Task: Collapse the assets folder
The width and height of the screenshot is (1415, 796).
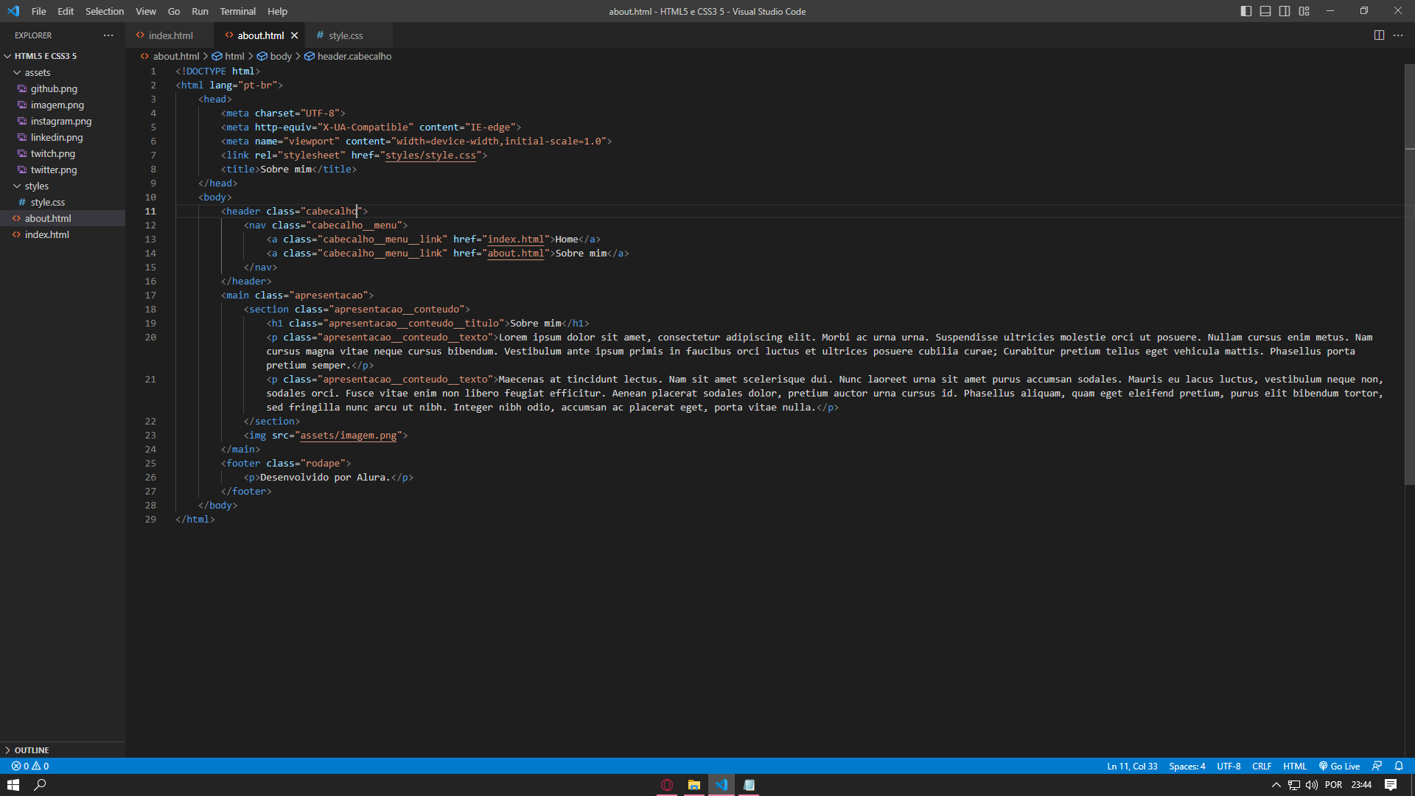Action: 63,72
